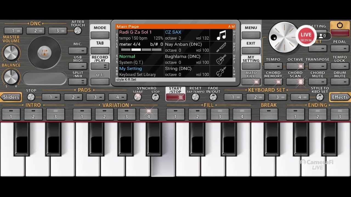The image size is (351, 197).
Task: Click the Tempo button
Action: pos(273,66)
